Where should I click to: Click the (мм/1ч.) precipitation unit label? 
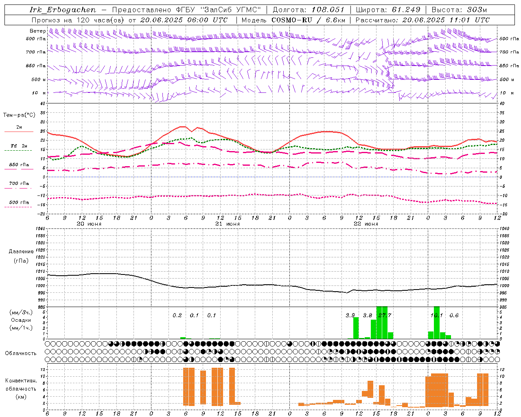20,327
